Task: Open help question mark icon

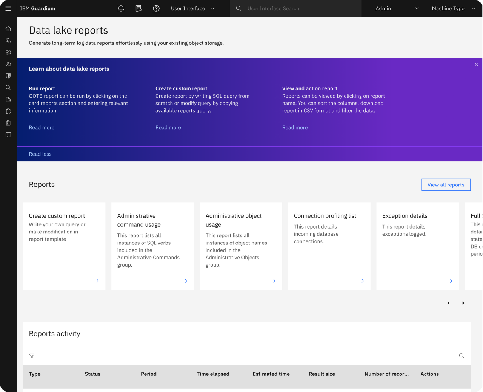Action: tap(156, 8)
